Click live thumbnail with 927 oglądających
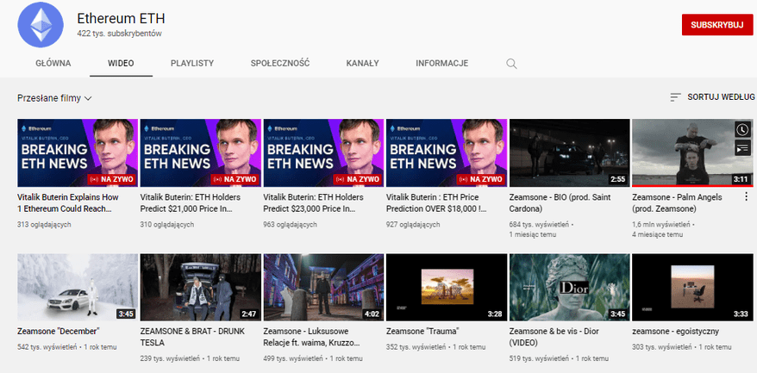 [447, 153]
